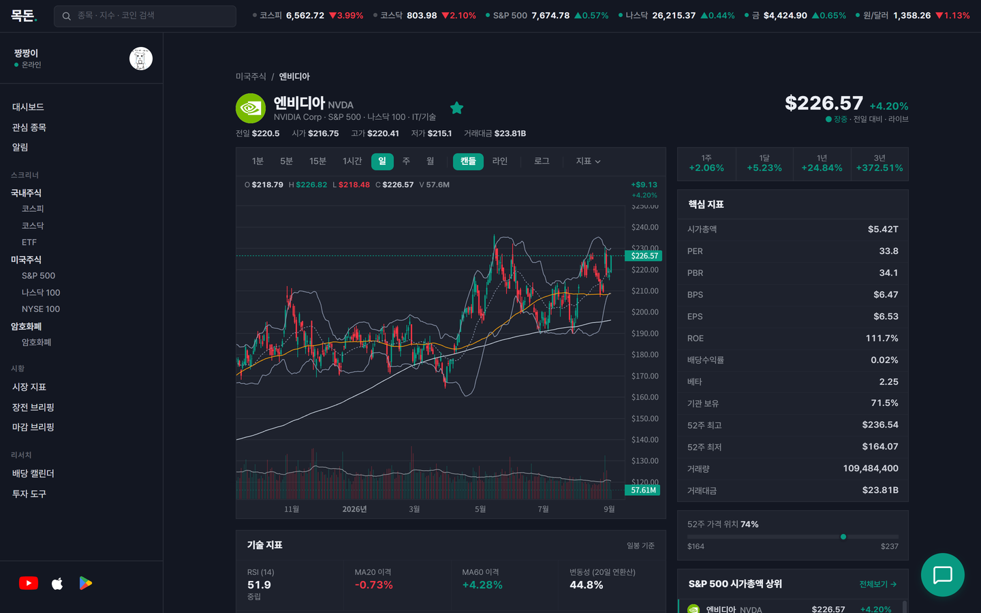The width and height of the screenshot is (981, 613).
Task: Select the 1시간 chart interval
Action: 352,161
